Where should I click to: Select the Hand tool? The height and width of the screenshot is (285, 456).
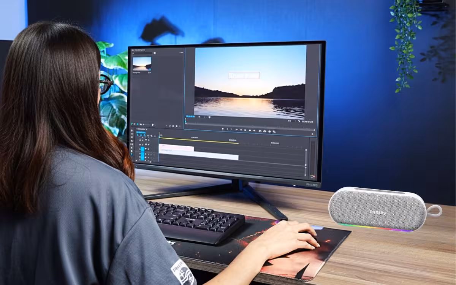(132, 151)
